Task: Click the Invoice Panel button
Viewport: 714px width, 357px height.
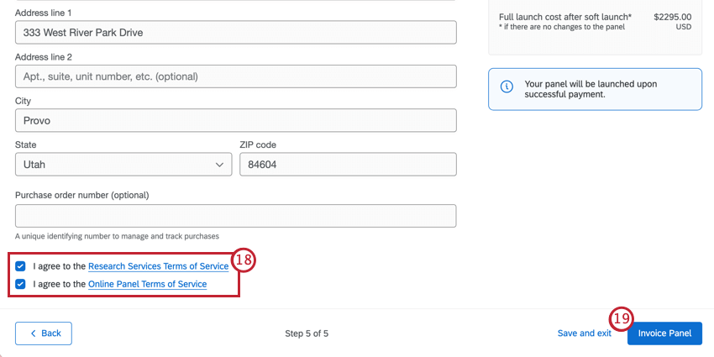Action: coord(664,333)
